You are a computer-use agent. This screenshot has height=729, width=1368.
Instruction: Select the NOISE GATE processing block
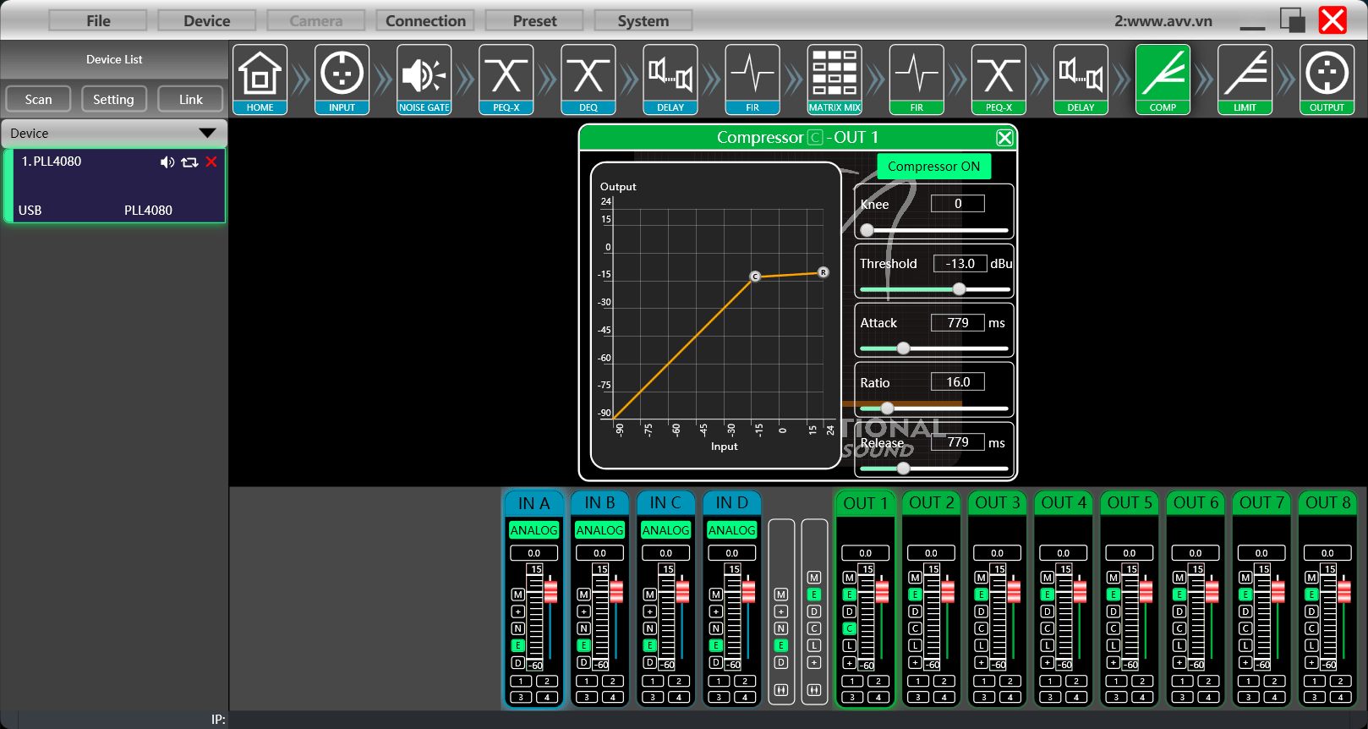click(x=424, y=79)
